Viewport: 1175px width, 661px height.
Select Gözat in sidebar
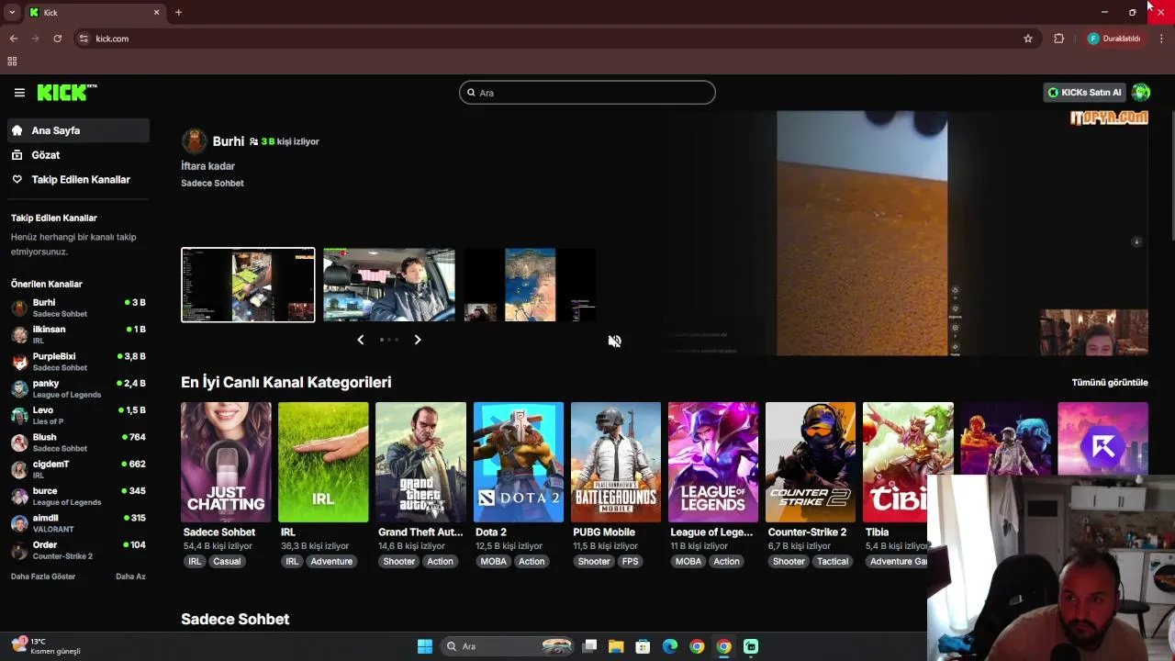click(x=79, y=155)
